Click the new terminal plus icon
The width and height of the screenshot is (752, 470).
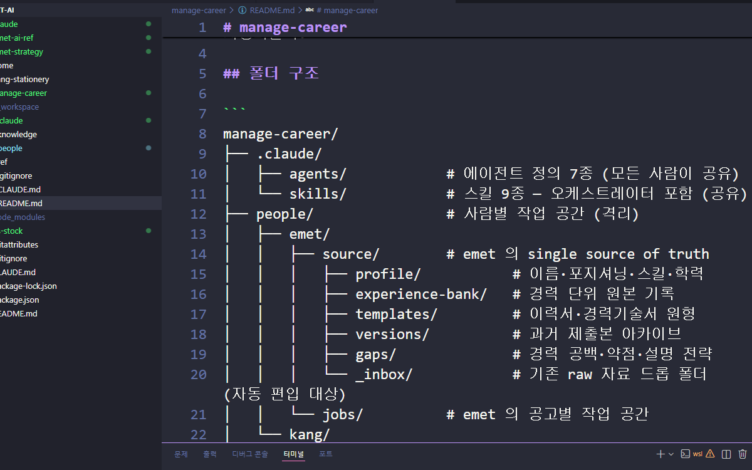pyautogui.click(x=660, y=454)
